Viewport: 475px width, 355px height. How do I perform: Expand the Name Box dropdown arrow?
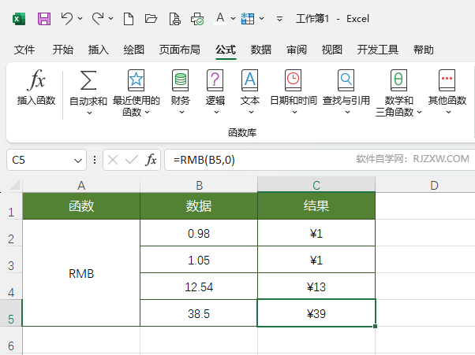pos(78,161)
